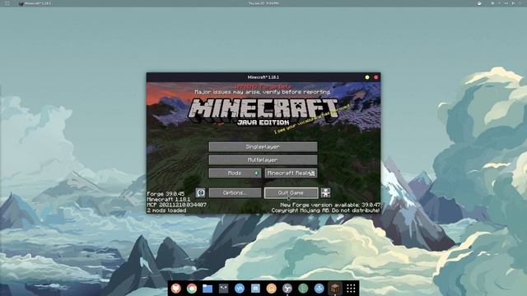Viewport: 527px width, 296px height.
Task: Click the Quit Game button
Action: [x=291, y=192]
